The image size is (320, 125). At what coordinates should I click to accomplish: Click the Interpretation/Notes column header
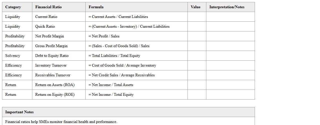(x=227, y=7)
